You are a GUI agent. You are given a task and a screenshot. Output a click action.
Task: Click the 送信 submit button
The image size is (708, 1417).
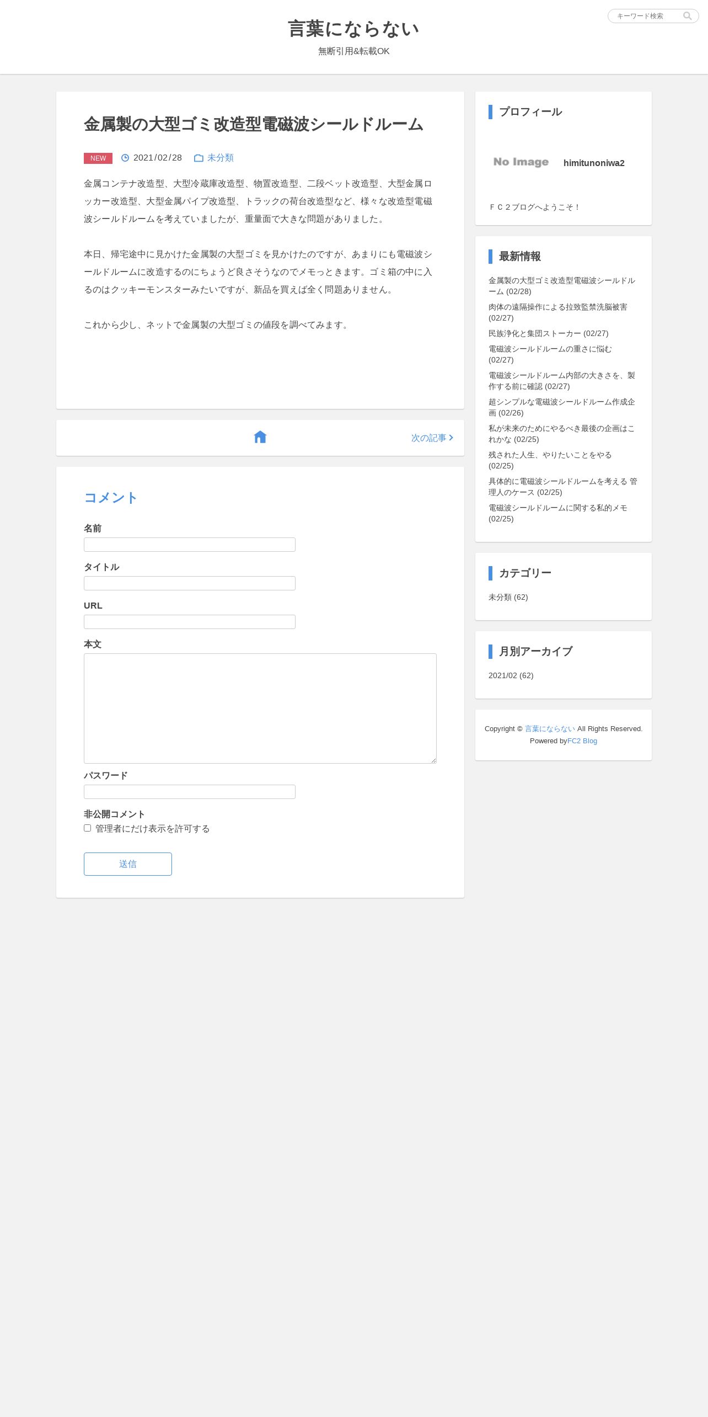(x=128, y=864)
